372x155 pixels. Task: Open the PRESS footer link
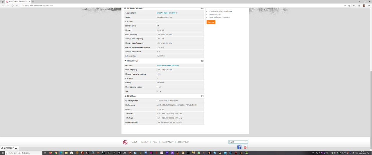tap(155, 142)
